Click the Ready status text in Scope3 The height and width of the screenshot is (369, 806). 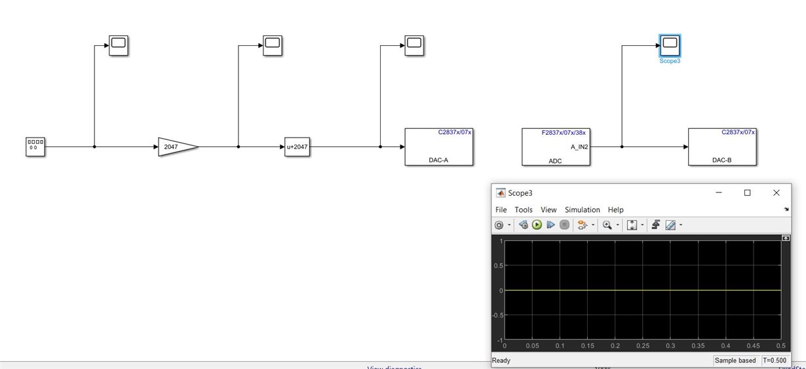501,360
